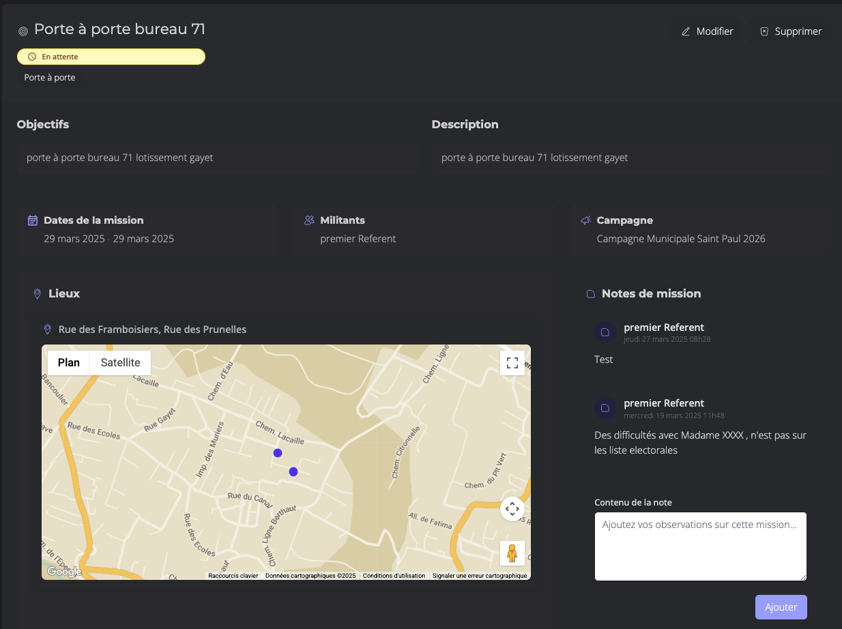This screenshot has height=629, width=842.
Task: Click militant name under Militants heading
Action: click(358, 239)
